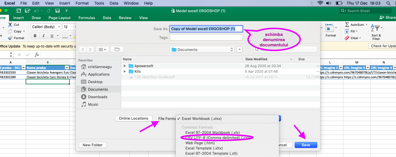Open the Draw ribbon tab
Image resolution: width=396 pixels, height=157 pixels.
[36, 18]
